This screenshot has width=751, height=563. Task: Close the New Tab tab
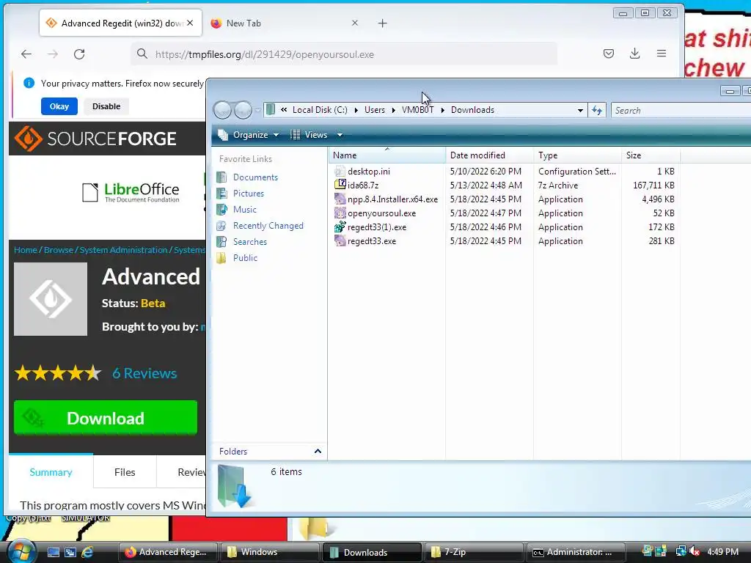coord(355,23)
